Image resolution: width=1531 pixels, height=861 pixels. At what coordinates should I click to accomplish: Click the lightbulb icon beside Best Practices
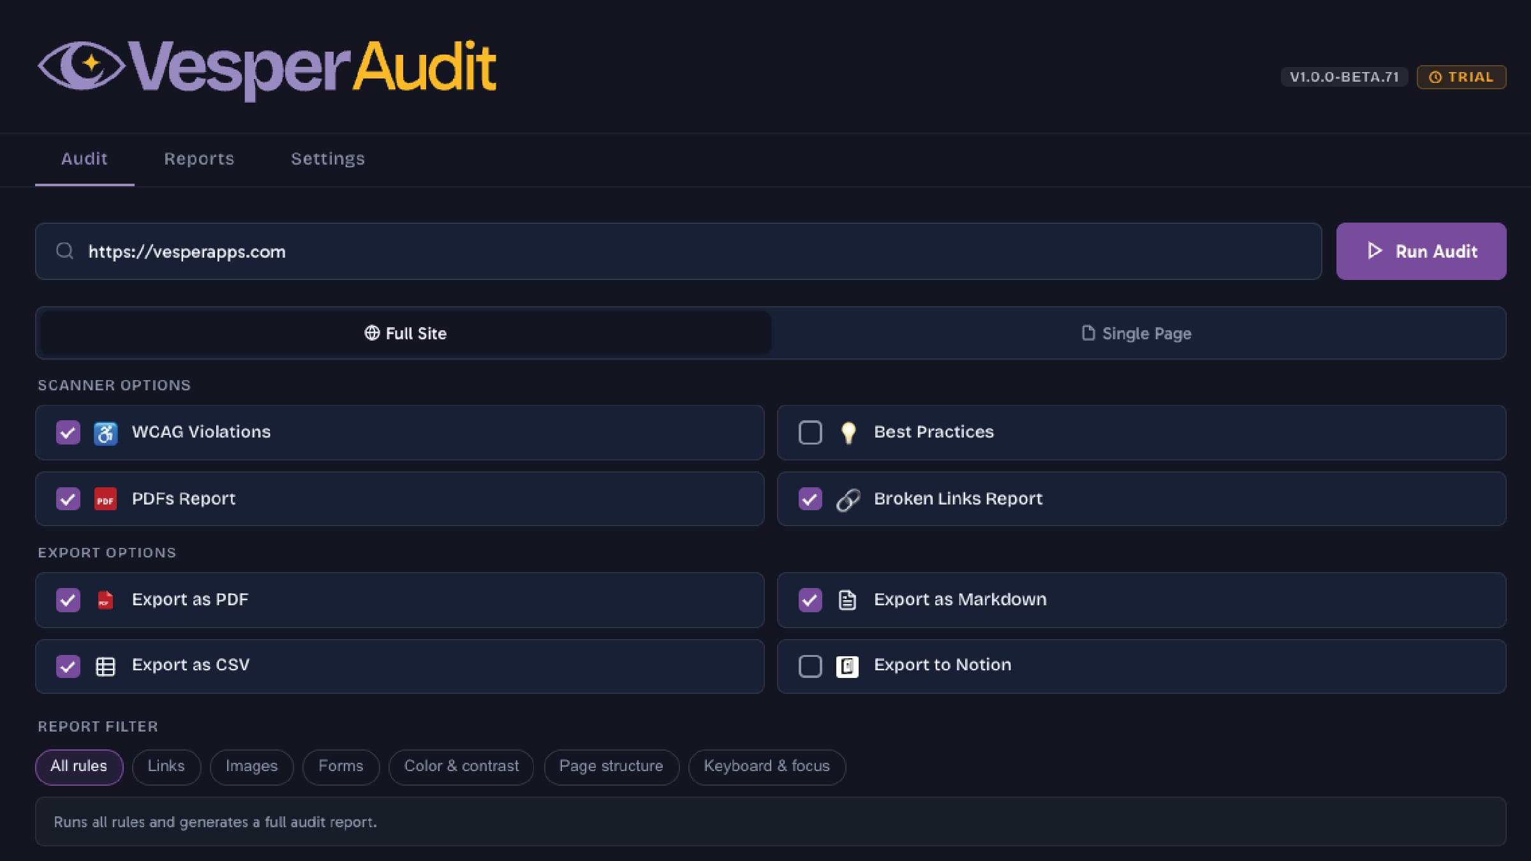coord(848,433)
